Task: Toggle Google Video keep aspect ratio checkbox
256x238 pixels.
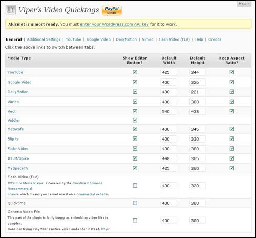Action: 232,82
